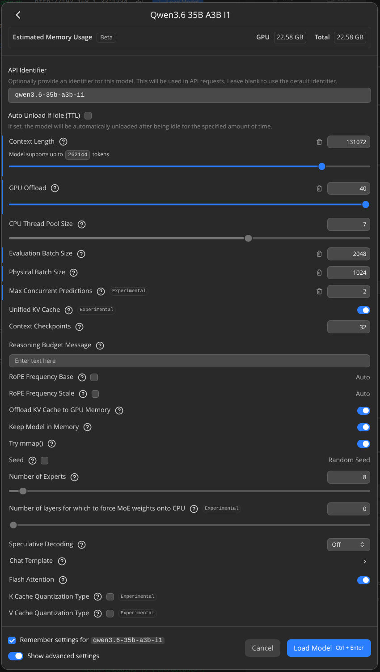Open help icon for Reasoning Budget Message
The height and width of the screenshot is (672, 380).
100,345
